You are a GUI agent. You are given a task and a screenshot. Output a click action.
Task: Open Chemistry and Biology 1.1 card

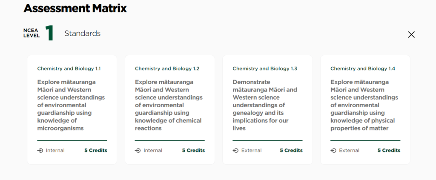69,69
